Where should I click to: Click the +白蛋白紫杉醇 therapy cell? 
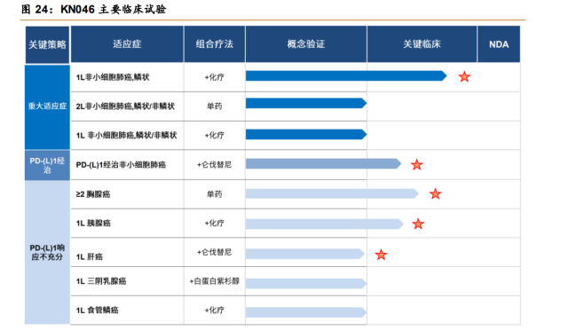pos(215,281)
